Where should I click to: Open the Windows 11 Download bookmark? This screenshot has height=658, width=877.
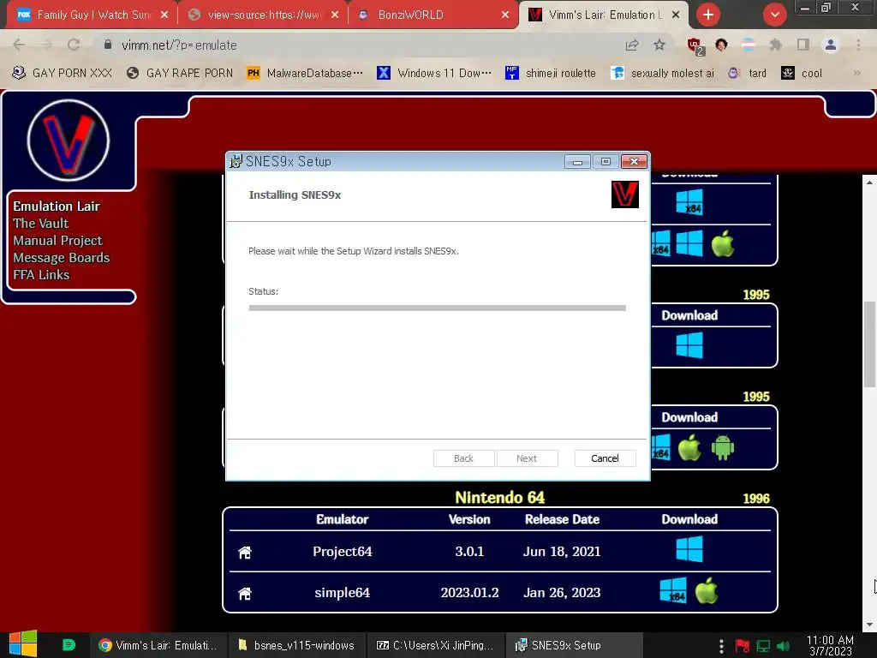(434, 74)
